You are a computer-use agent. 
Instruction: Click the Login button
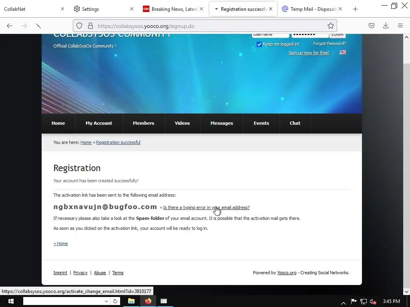pos(337,35)
